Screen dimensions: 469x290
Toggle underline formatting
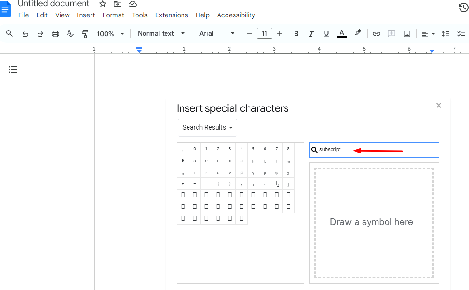tap(326, 33)
